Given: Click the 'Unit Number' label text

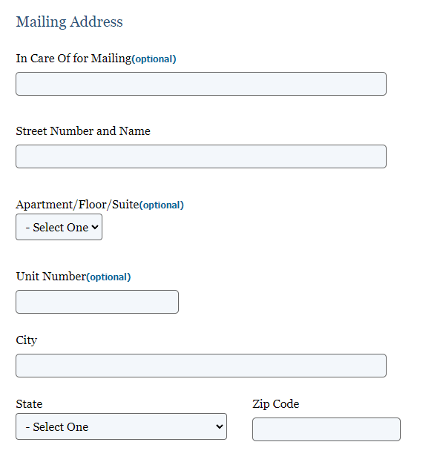Looking at the screenshot, I should coord(51,277).
